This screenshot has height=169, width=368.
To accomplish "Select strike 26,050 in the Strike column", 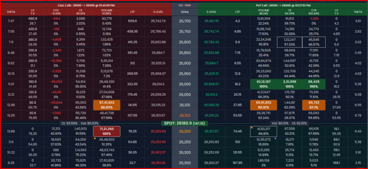I will 185,94.
